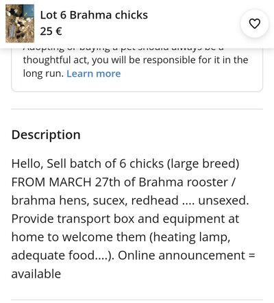The image size is (274, 303).
Task: Click the 'home to welcome them' text
Action: [x=79, y=237]
